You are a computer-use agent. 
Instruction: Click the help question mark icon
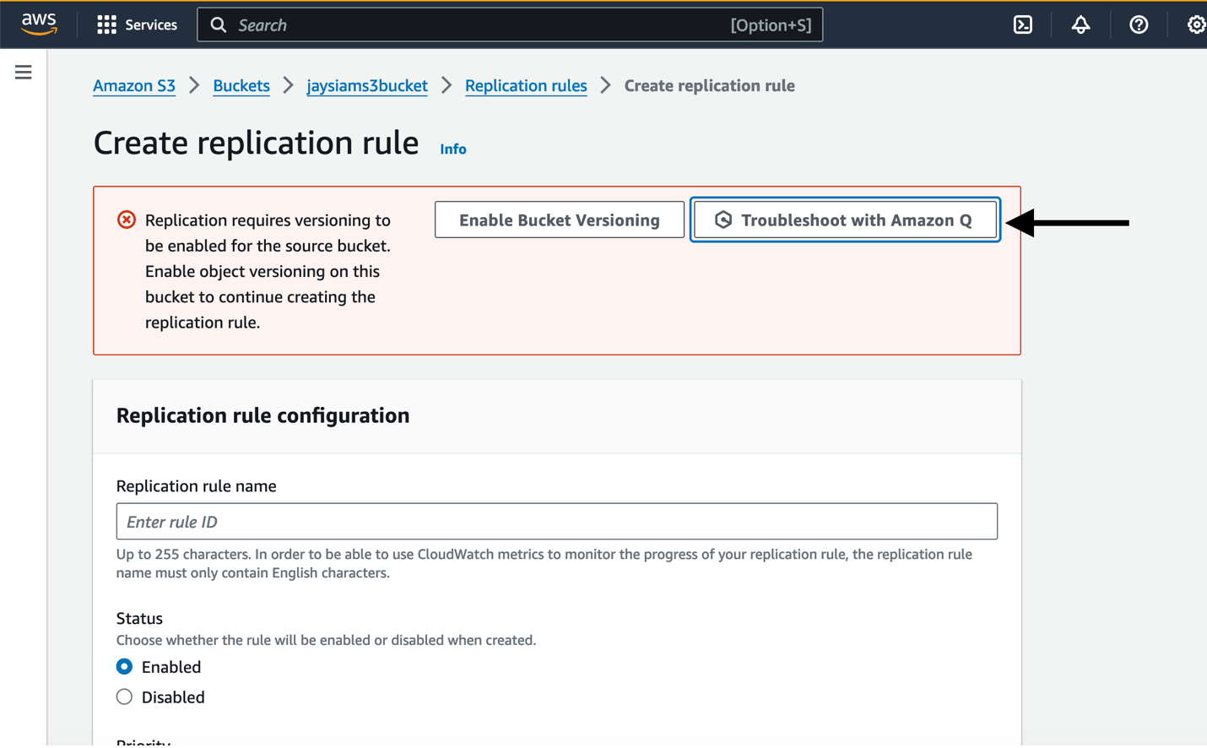click(1139, 24)
